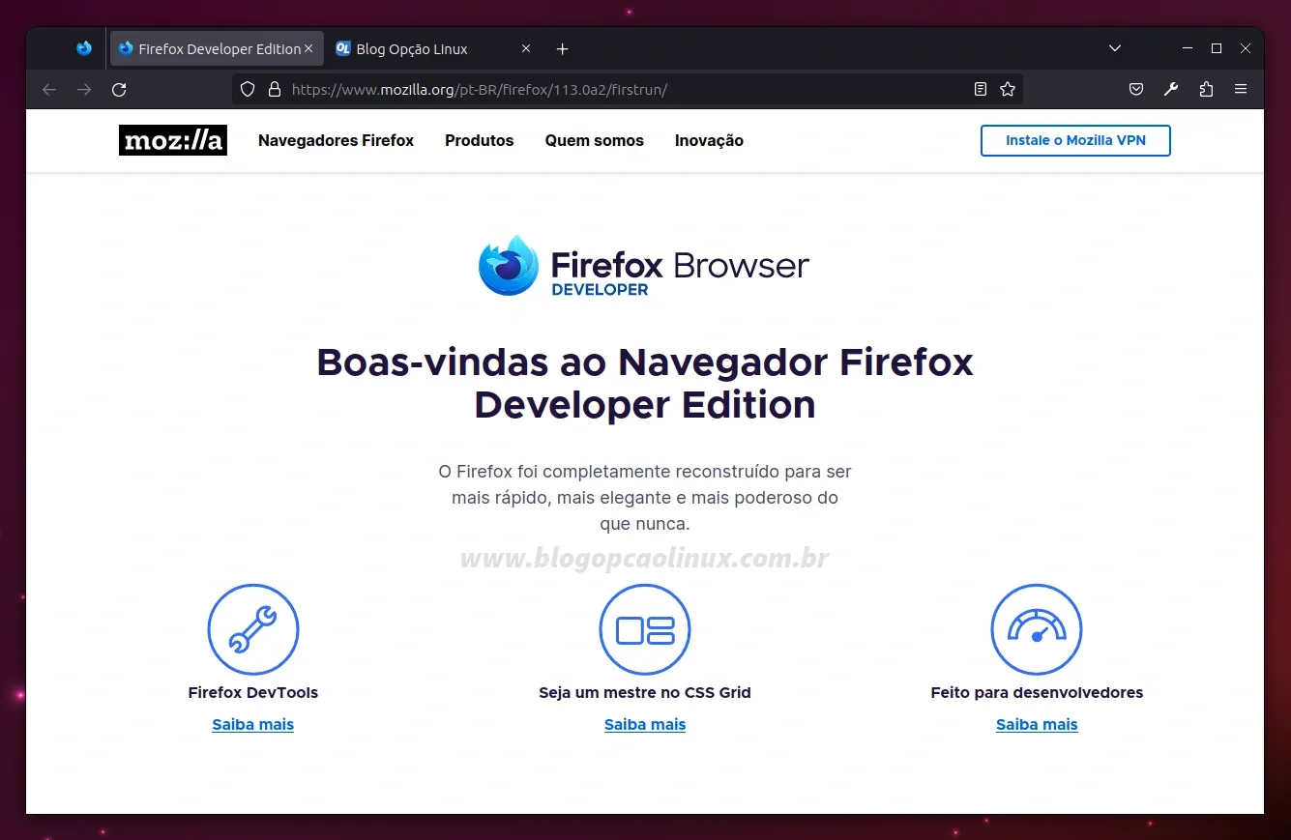Click Feito para desenvolvedores text

click(x=1037, y=692)
